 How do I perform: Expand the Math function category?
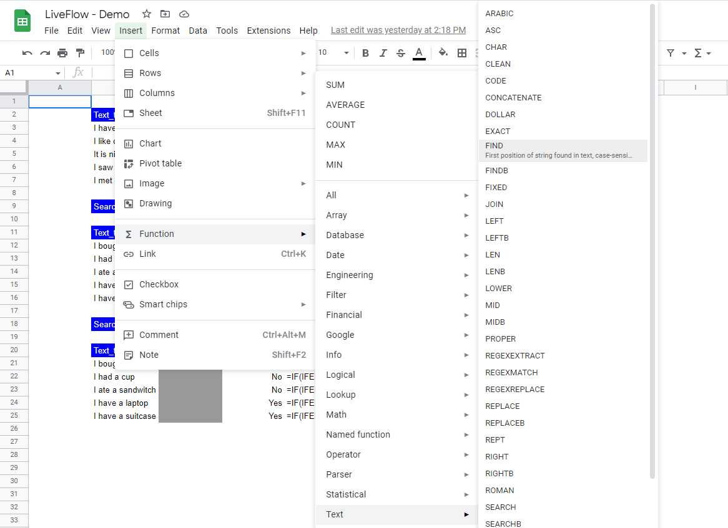click(397, 415)
